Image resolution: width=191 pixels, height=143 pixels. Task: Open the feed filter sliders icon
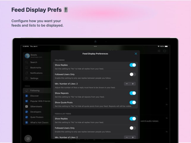coord(159,51)
